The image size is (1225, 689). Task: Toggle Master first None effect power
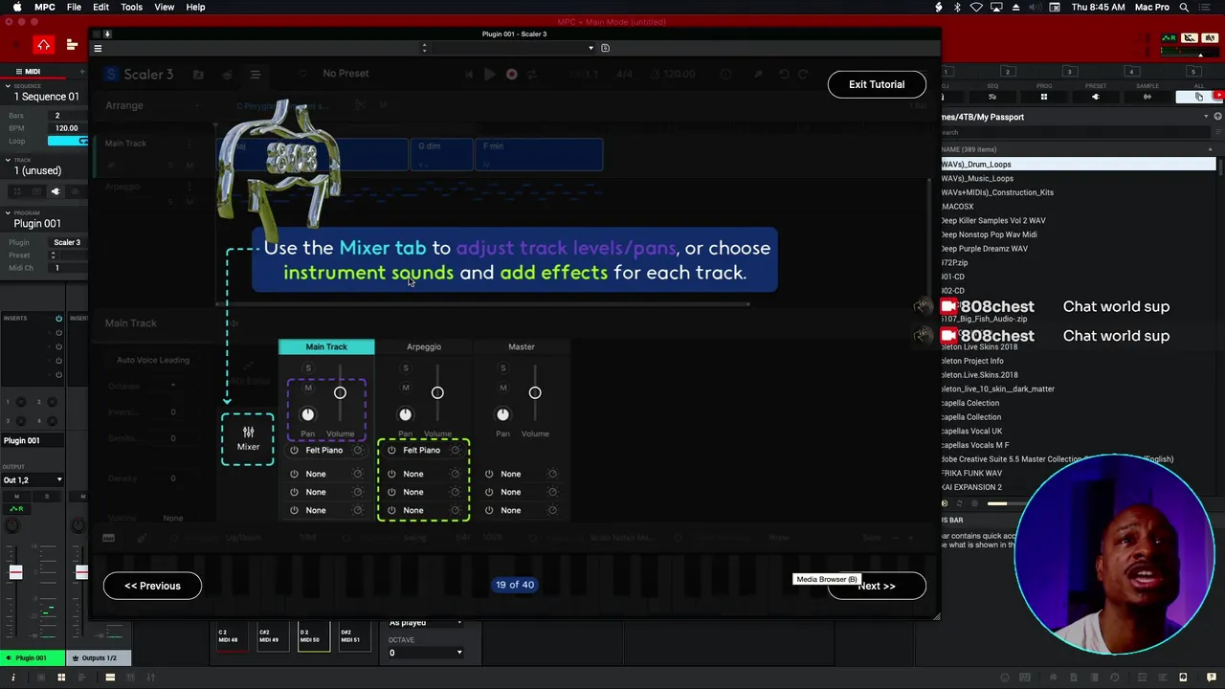489,474
